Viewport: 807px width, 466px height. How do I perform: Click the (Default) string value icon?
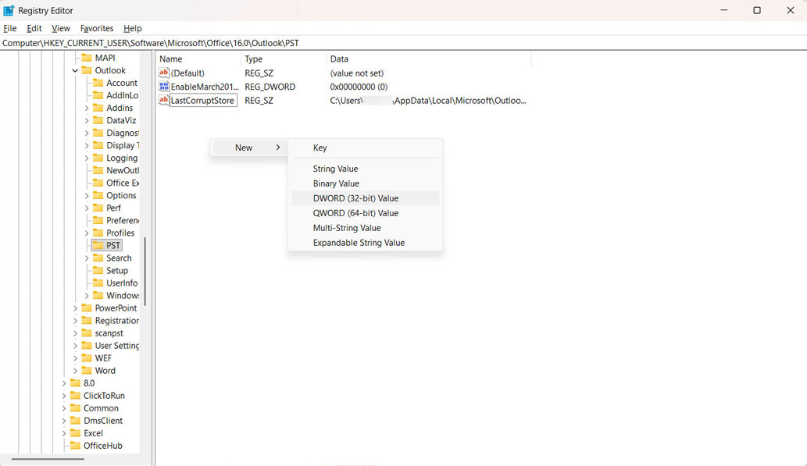coord(164,73)
